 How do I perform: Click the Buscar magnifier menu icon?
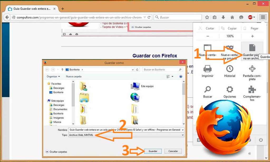(x=208, y=89)
